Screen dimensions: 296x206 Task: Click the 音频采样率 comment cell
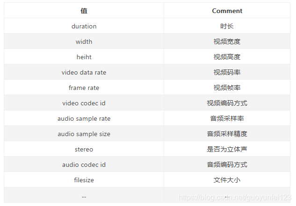[x=227, y=118]
